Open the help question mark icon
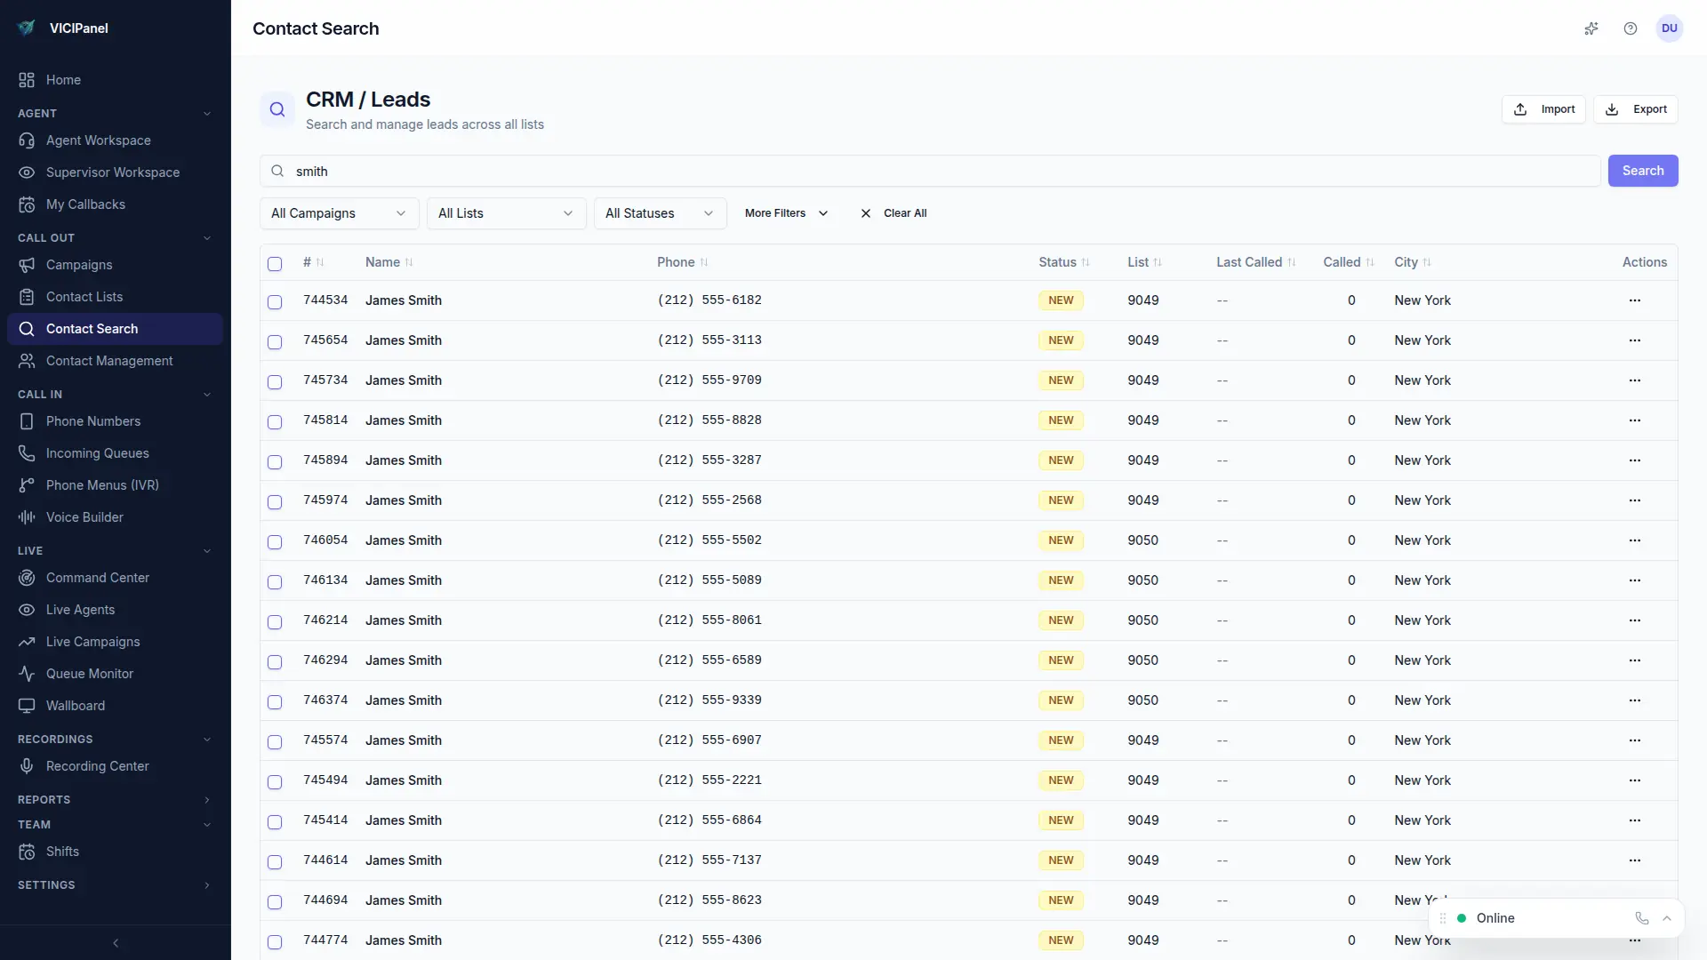The height and width of the screenshot is (960, 1707). (1631, 28)
